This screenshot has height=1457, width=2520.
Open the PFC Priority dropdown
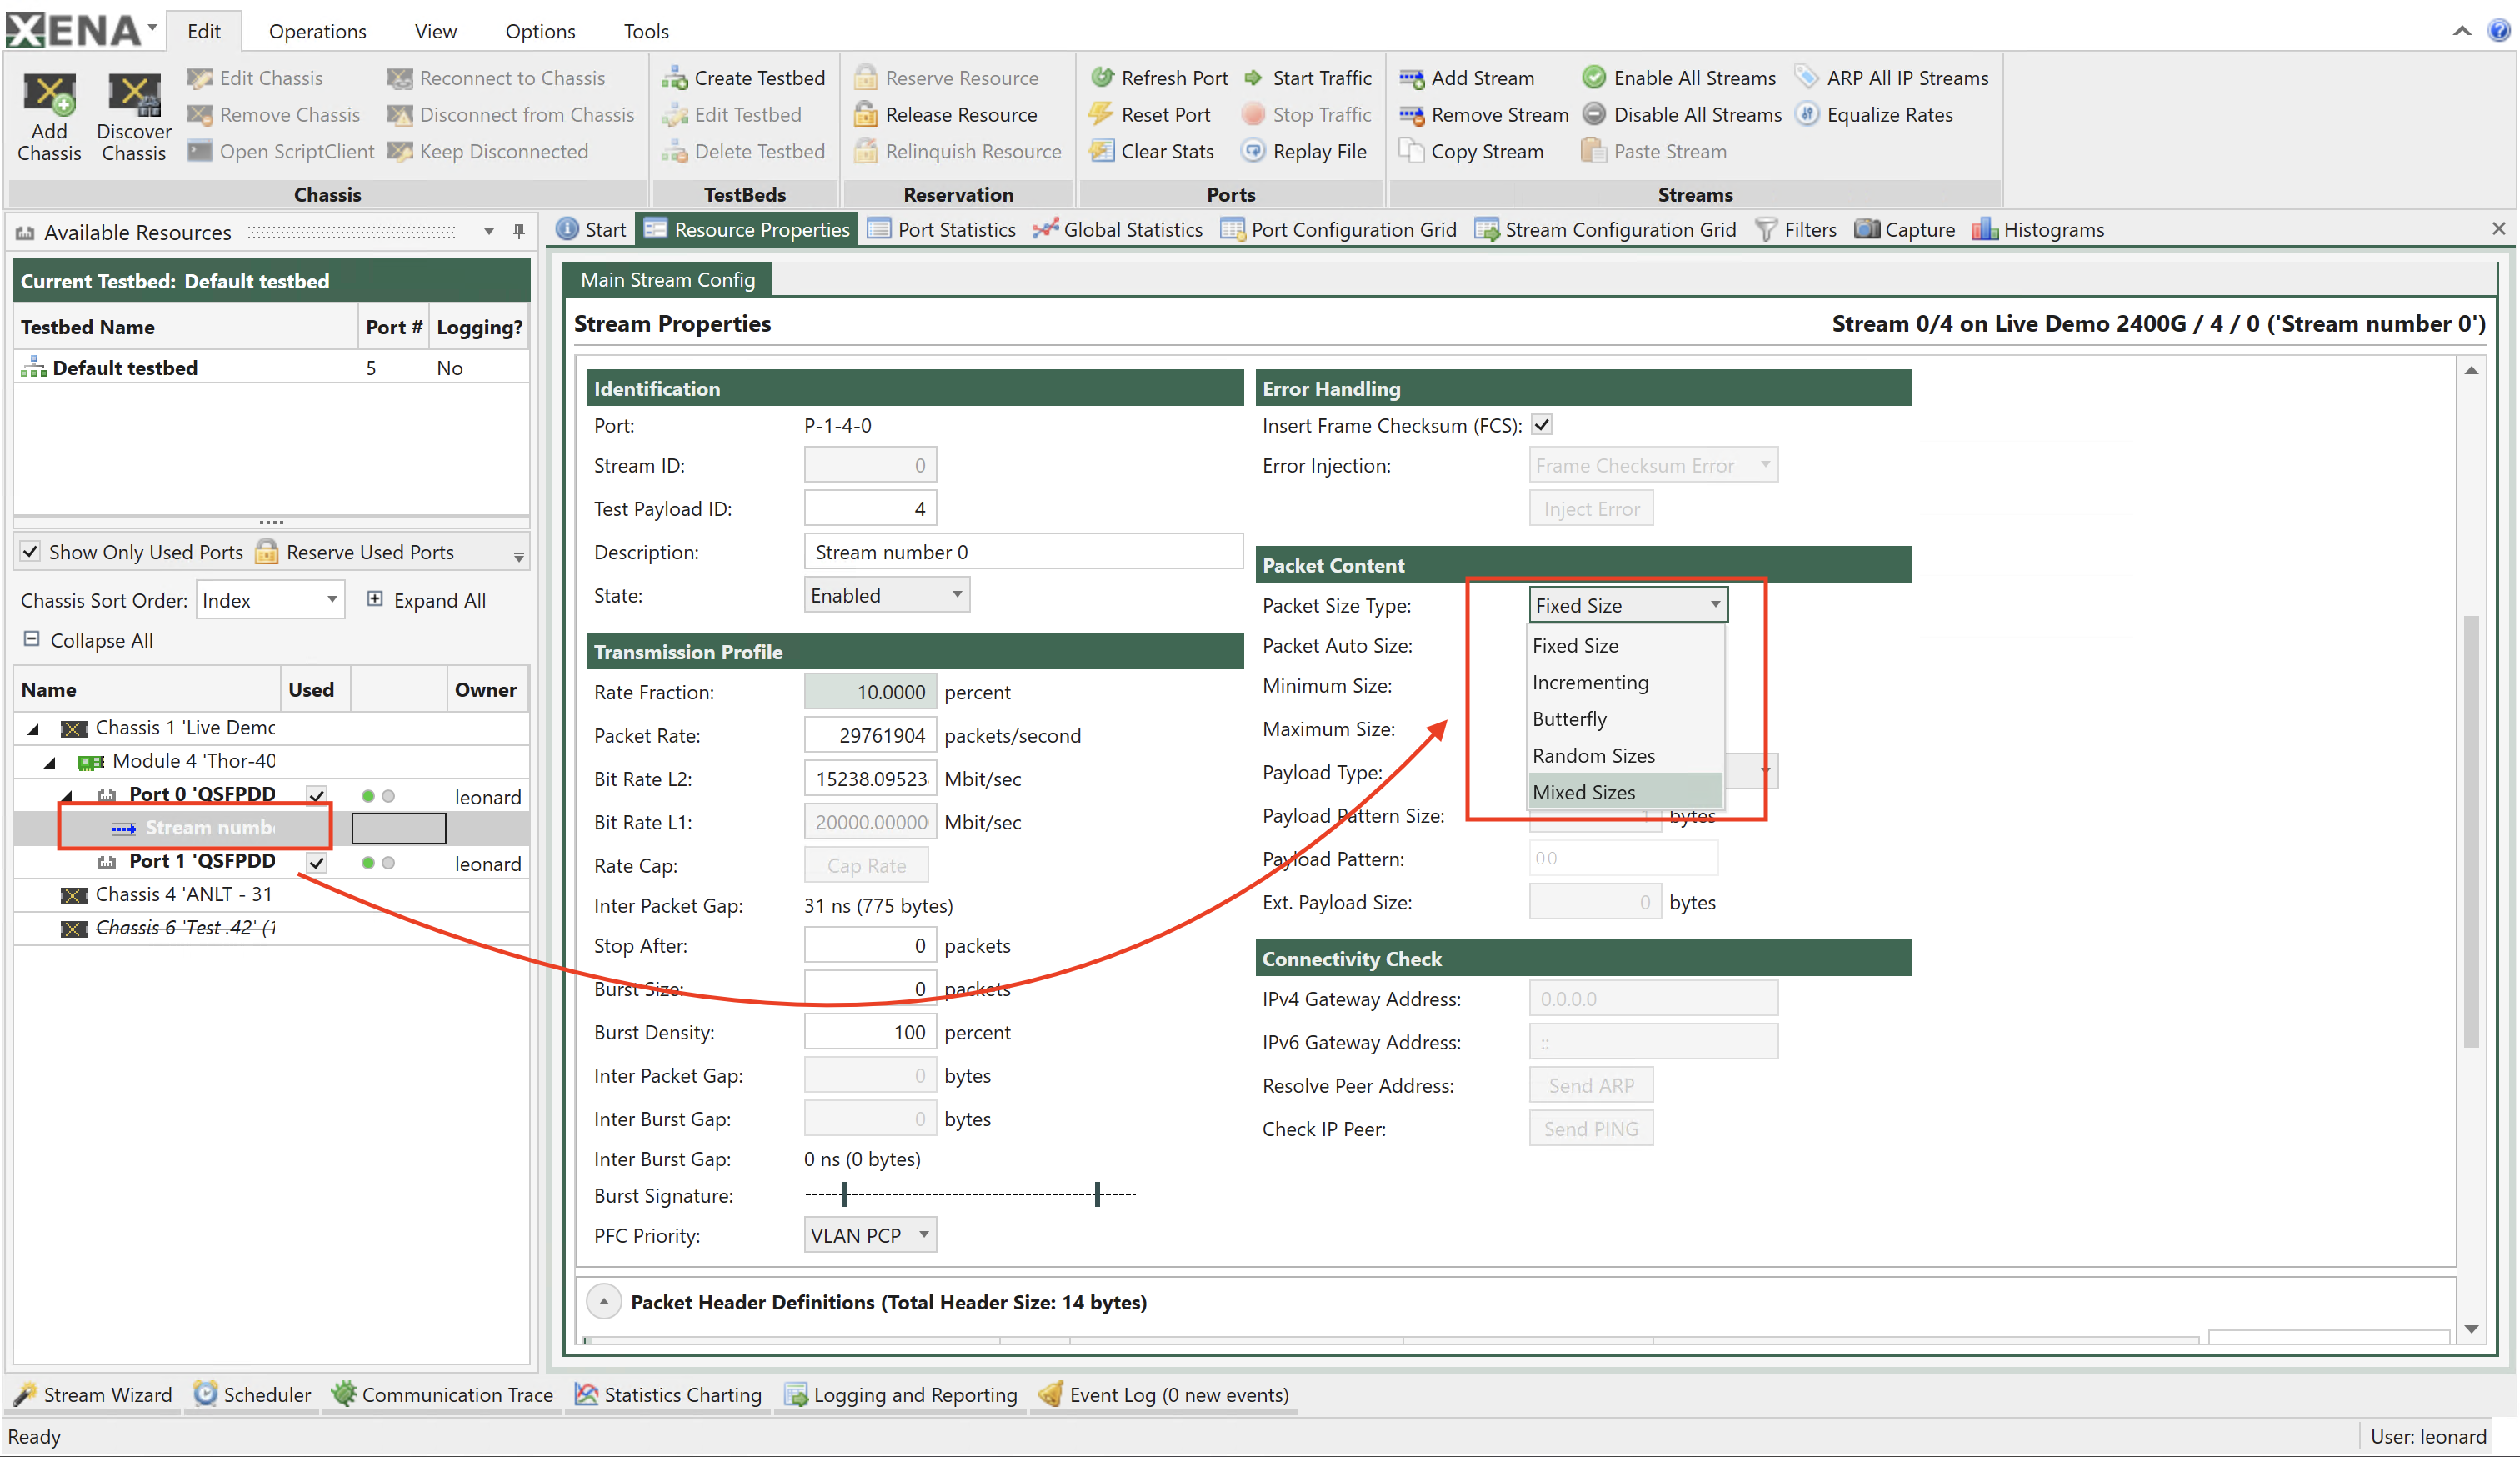(870, 1235)
